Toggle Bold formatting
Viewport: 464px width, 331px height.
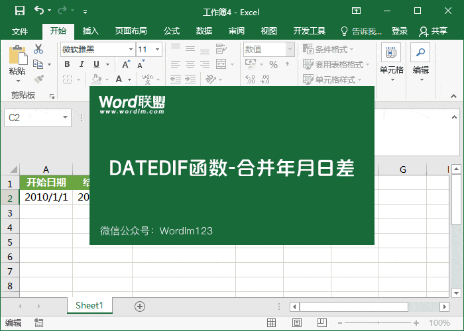66,64
